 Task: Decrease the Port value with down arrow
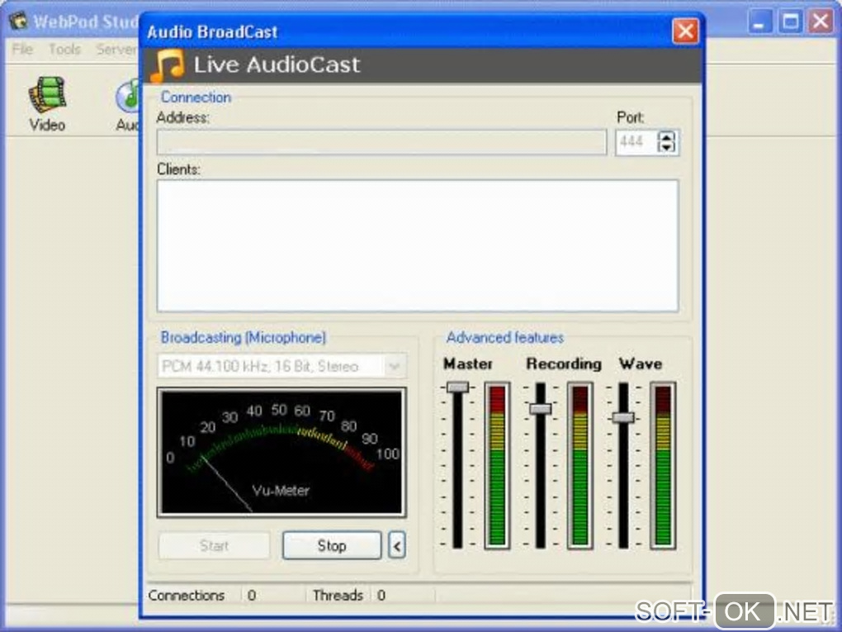pyautogui.click(x=666, y=148)
